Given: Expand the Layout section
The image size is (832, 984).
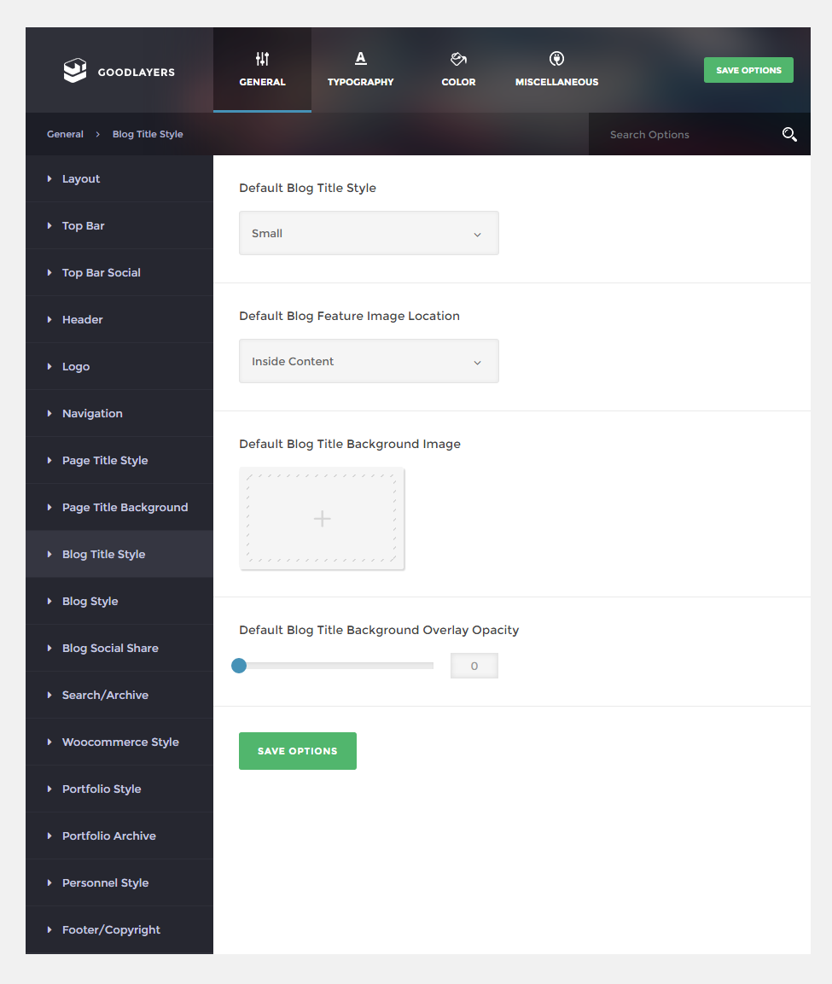Looking at the screenshot, I should tap(119, 179).
